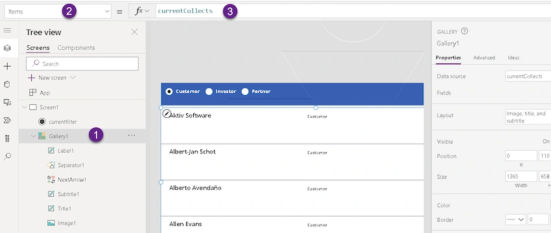Open Gallery1 more options ellipsis

pyautogui.click(x=132, y=135)
